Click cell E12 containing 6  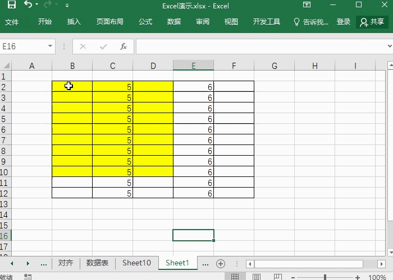[x=193, y=193]
